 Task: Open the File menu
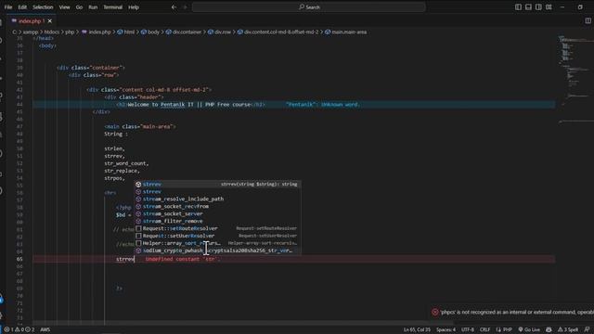tap(8, 6)
